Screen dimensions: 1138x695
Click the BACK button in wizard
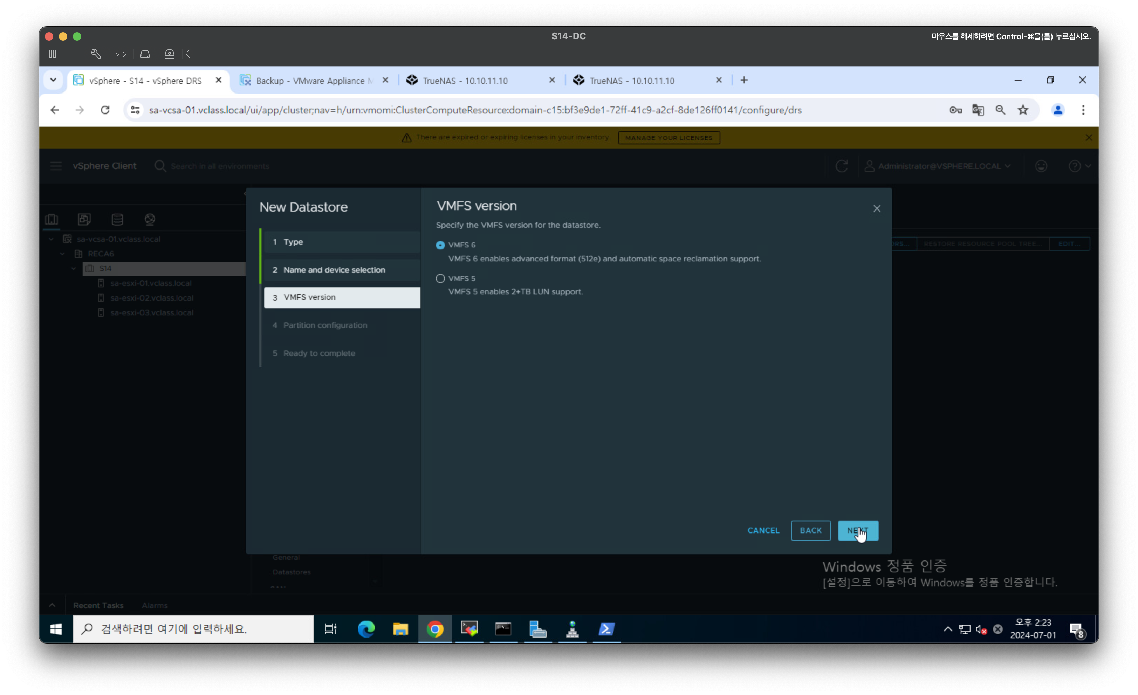pyautogui.click(x=810, y=530)
